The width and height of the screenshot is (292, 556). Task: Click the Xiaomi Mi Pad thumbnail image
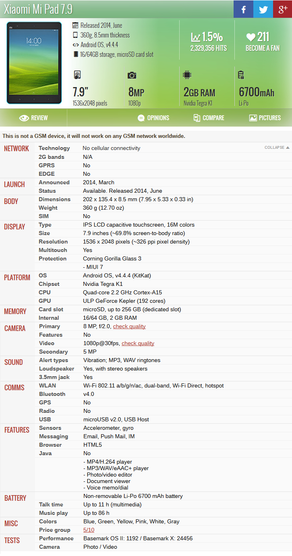34,63
